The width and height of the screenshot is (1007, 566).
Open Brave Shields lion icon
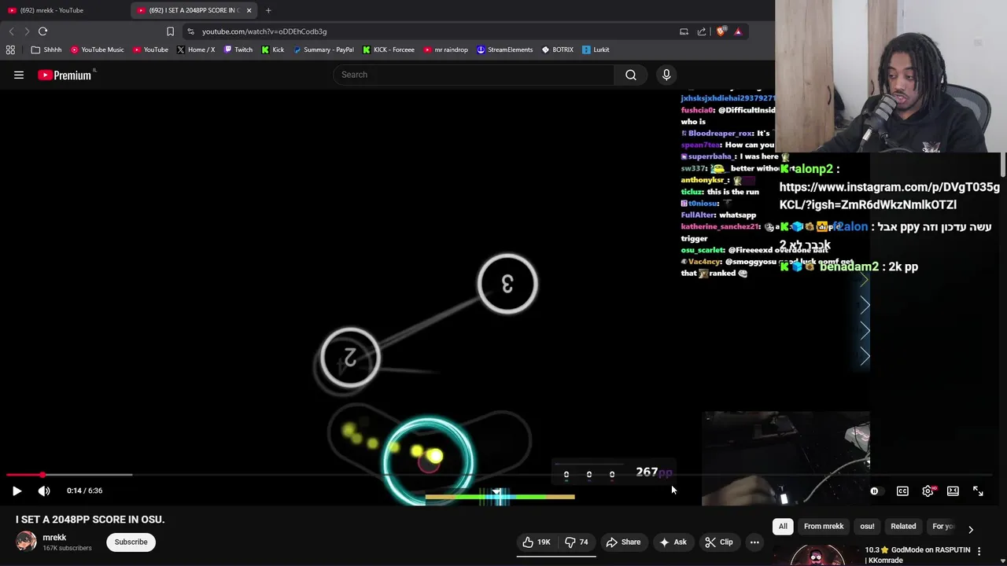(x=721, y=31)
